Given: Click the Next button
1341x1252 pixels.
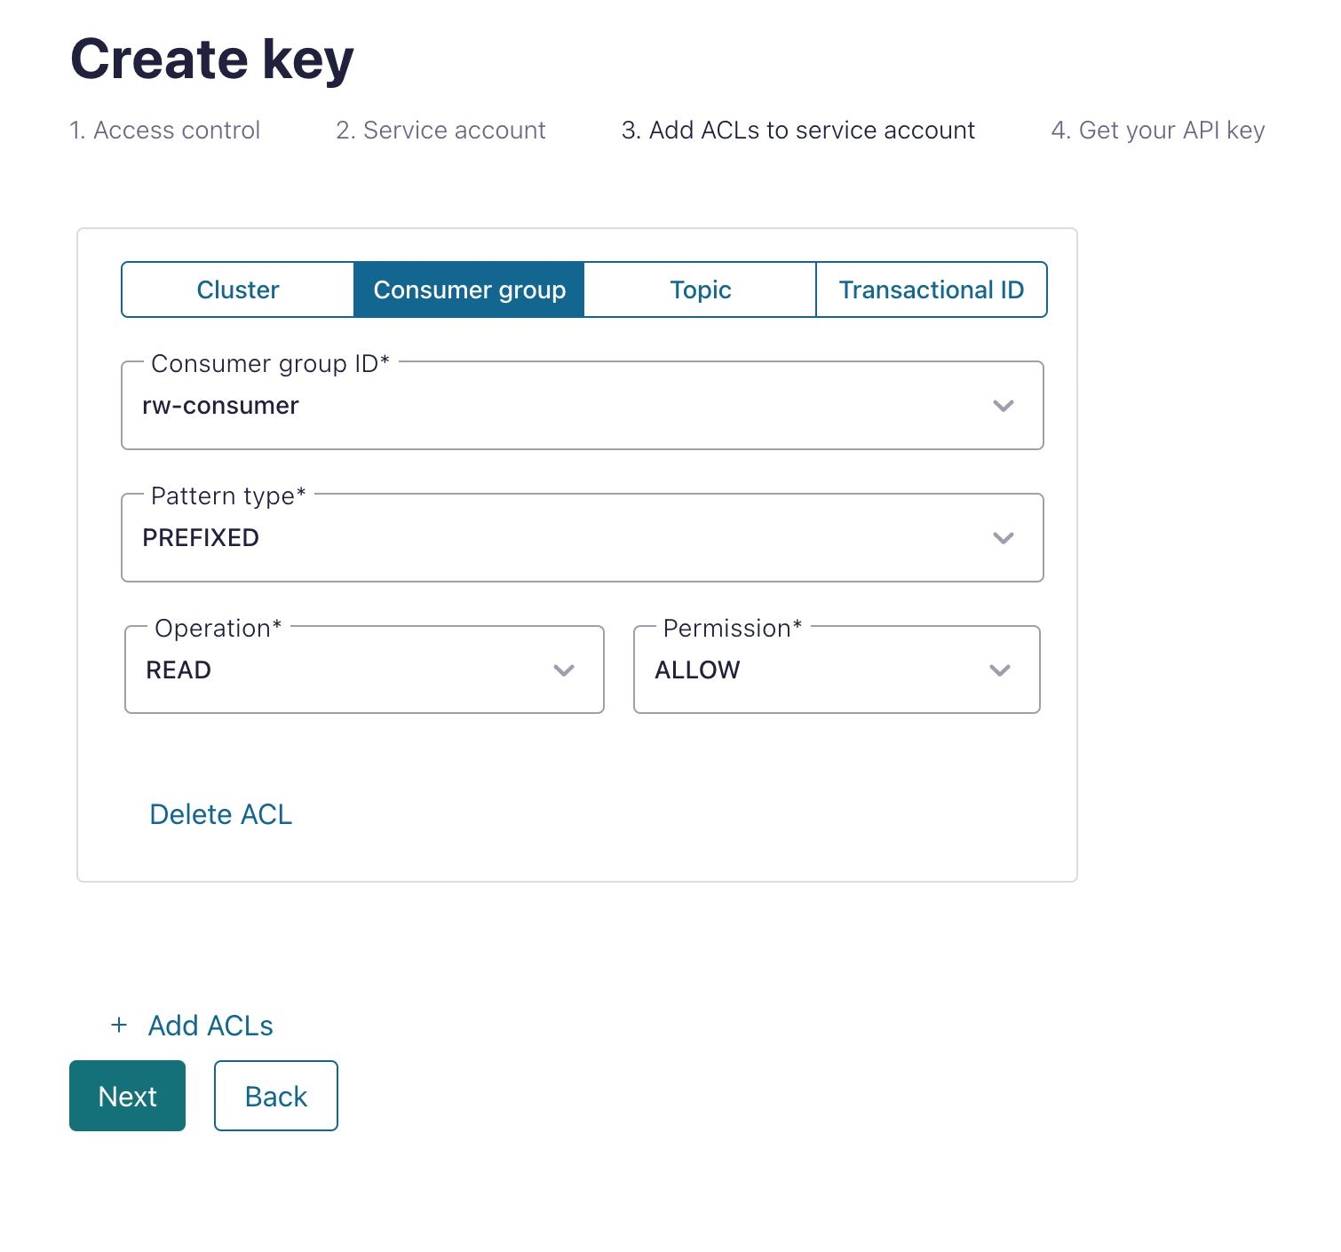Looking at the screenshot, I should point(128,1096).
